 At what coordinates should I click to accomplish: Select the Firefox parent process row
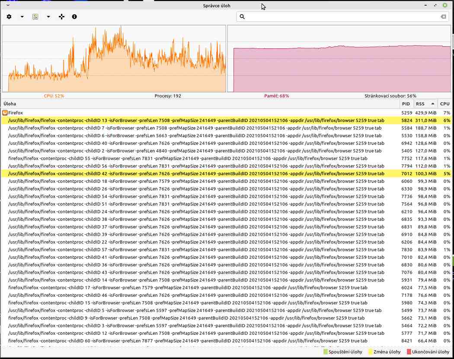coord(199,113)
